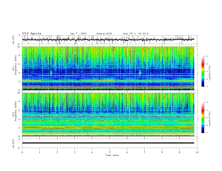Click the "5" tick label on the Time (min) axis
The image size is (222, 171).
(110, 152)
